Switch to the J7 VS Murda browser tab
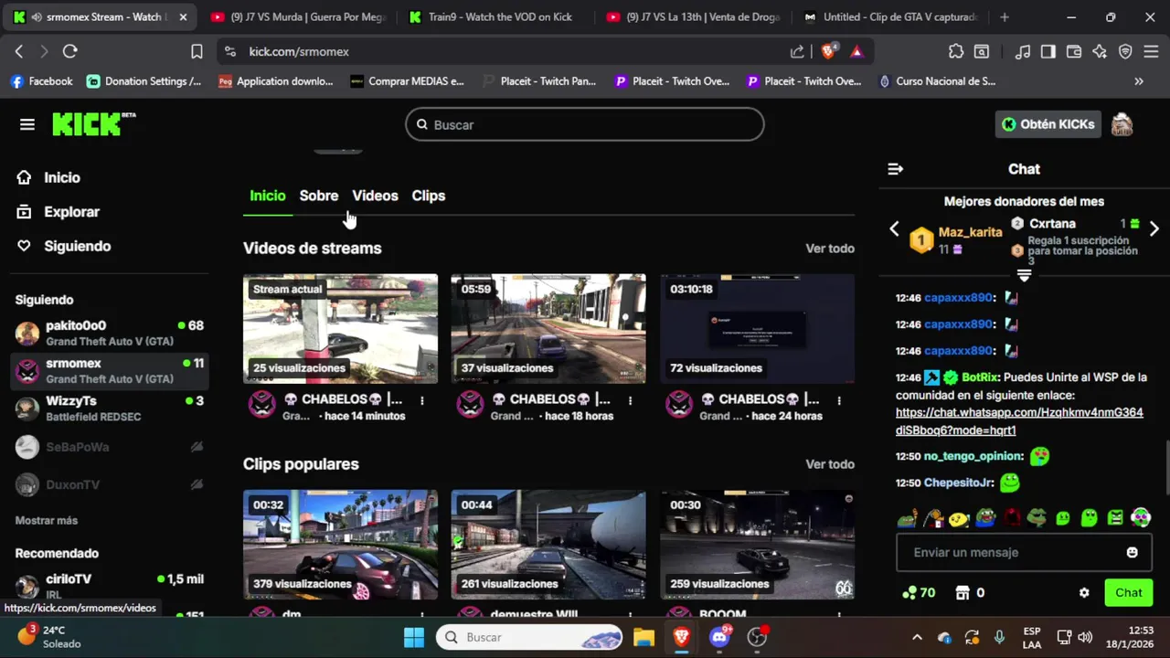Viewport: 1170px width, 658px height. tap(298, 16)
